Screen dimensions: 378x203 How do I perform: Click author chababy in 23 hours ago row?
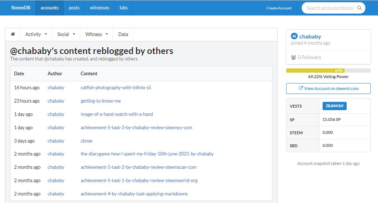[56, 101]
